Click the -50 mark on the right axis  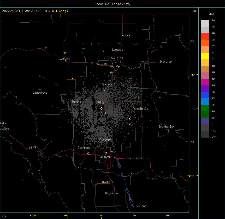coord(192,142)
